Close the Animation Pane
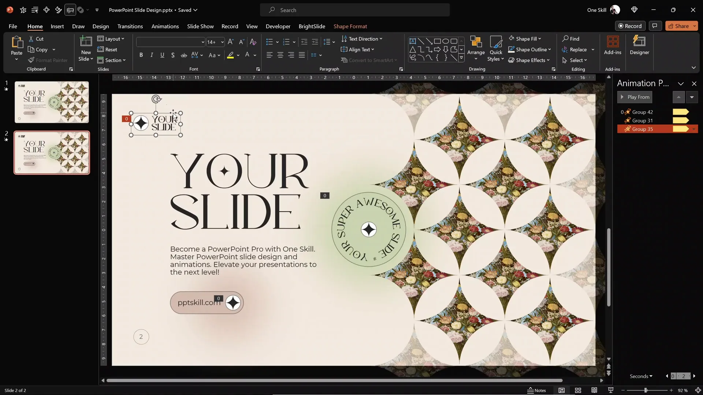This screenshot has height=395, width=703. pos(694,84)
